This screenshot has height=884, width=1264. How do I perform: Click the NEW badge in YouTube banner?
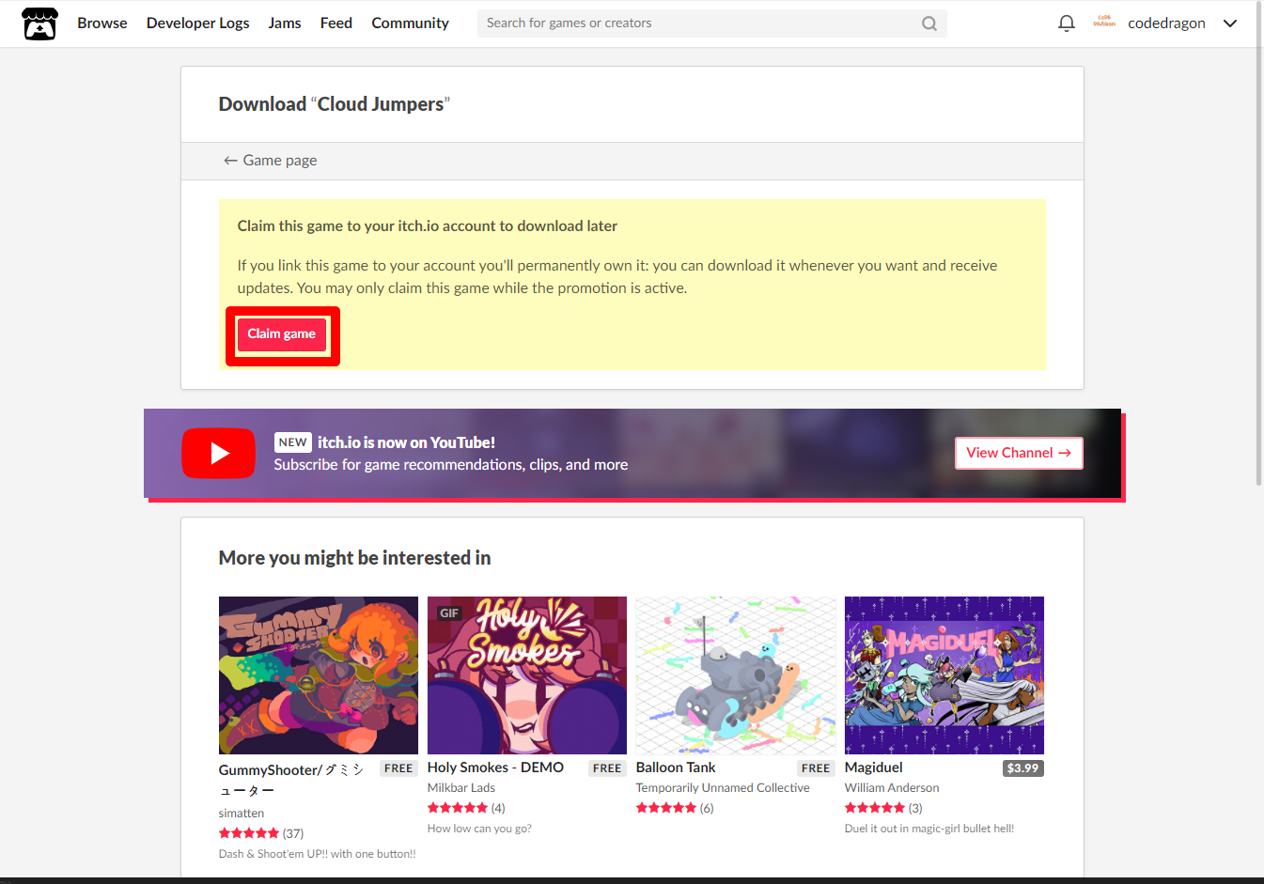pyautogui.click(x=292, y=442)
